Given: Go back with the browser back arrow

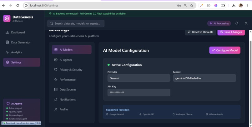Looking at the screenshot, I should 3,5.
